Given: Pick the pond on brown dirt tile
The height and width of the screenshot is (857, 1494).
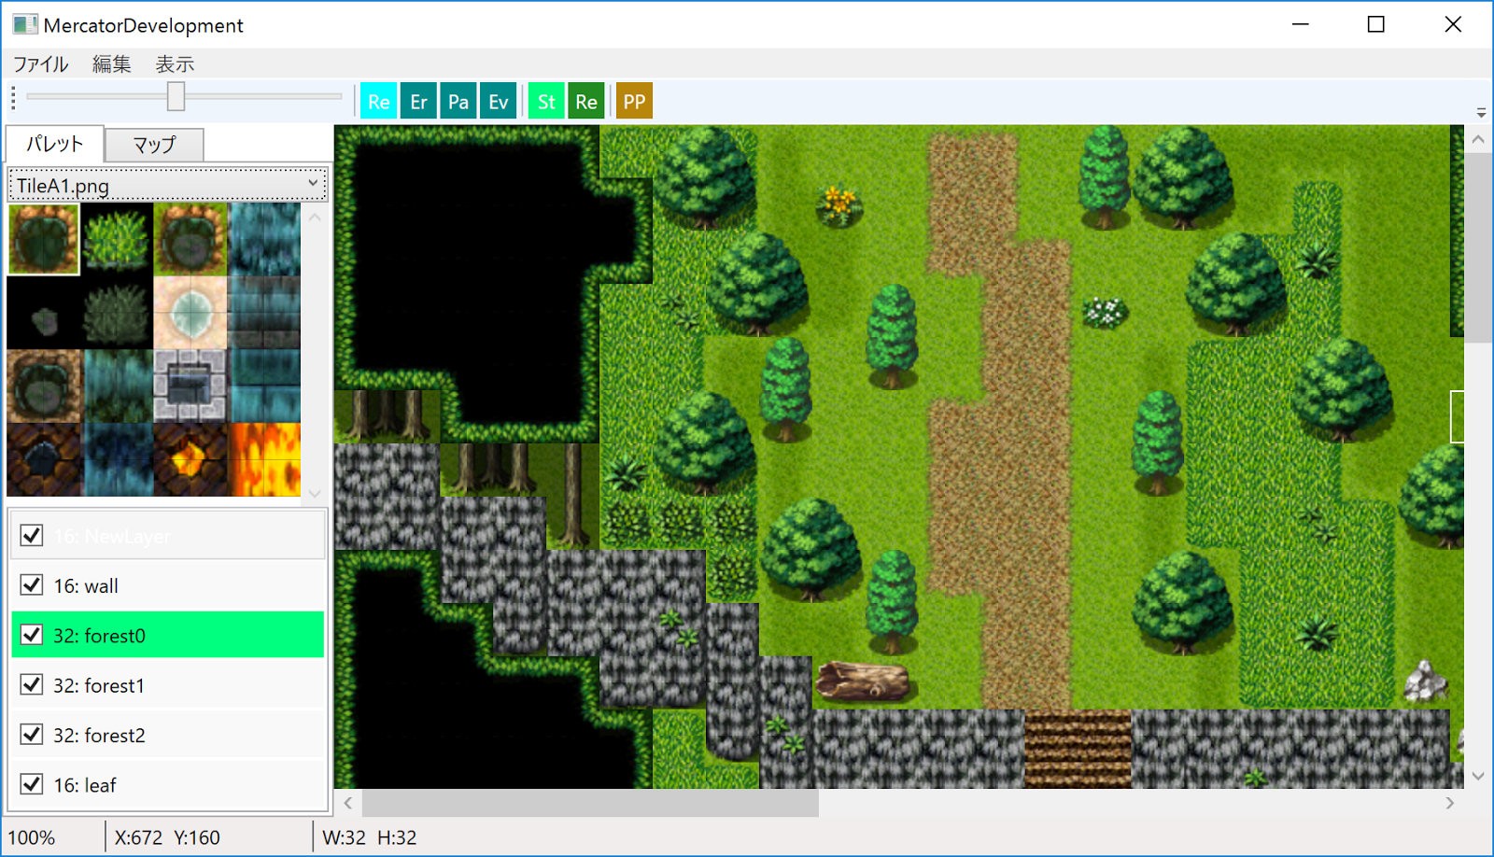Looking at the screenshot, I should (x=44, y=386).
